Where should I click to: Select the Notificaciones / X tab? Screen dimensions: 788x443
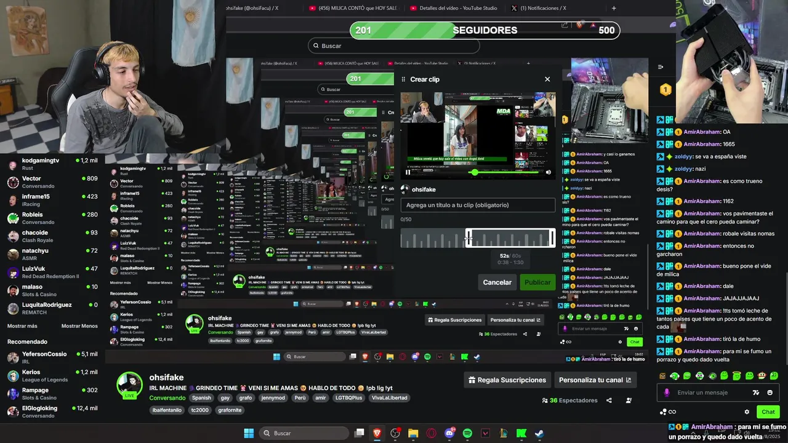539,8
